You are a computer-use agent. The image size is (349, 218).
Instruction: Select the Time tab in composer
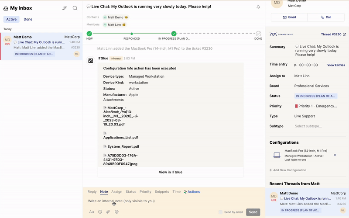coord(177,192)
